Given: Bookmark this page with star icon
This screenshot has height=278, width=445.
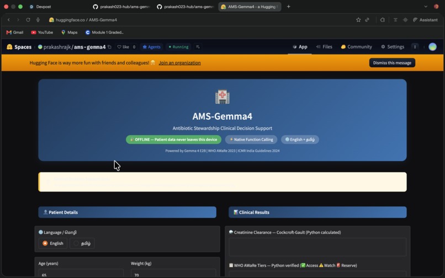Looking at the screenshot, I should click(358, 20).
